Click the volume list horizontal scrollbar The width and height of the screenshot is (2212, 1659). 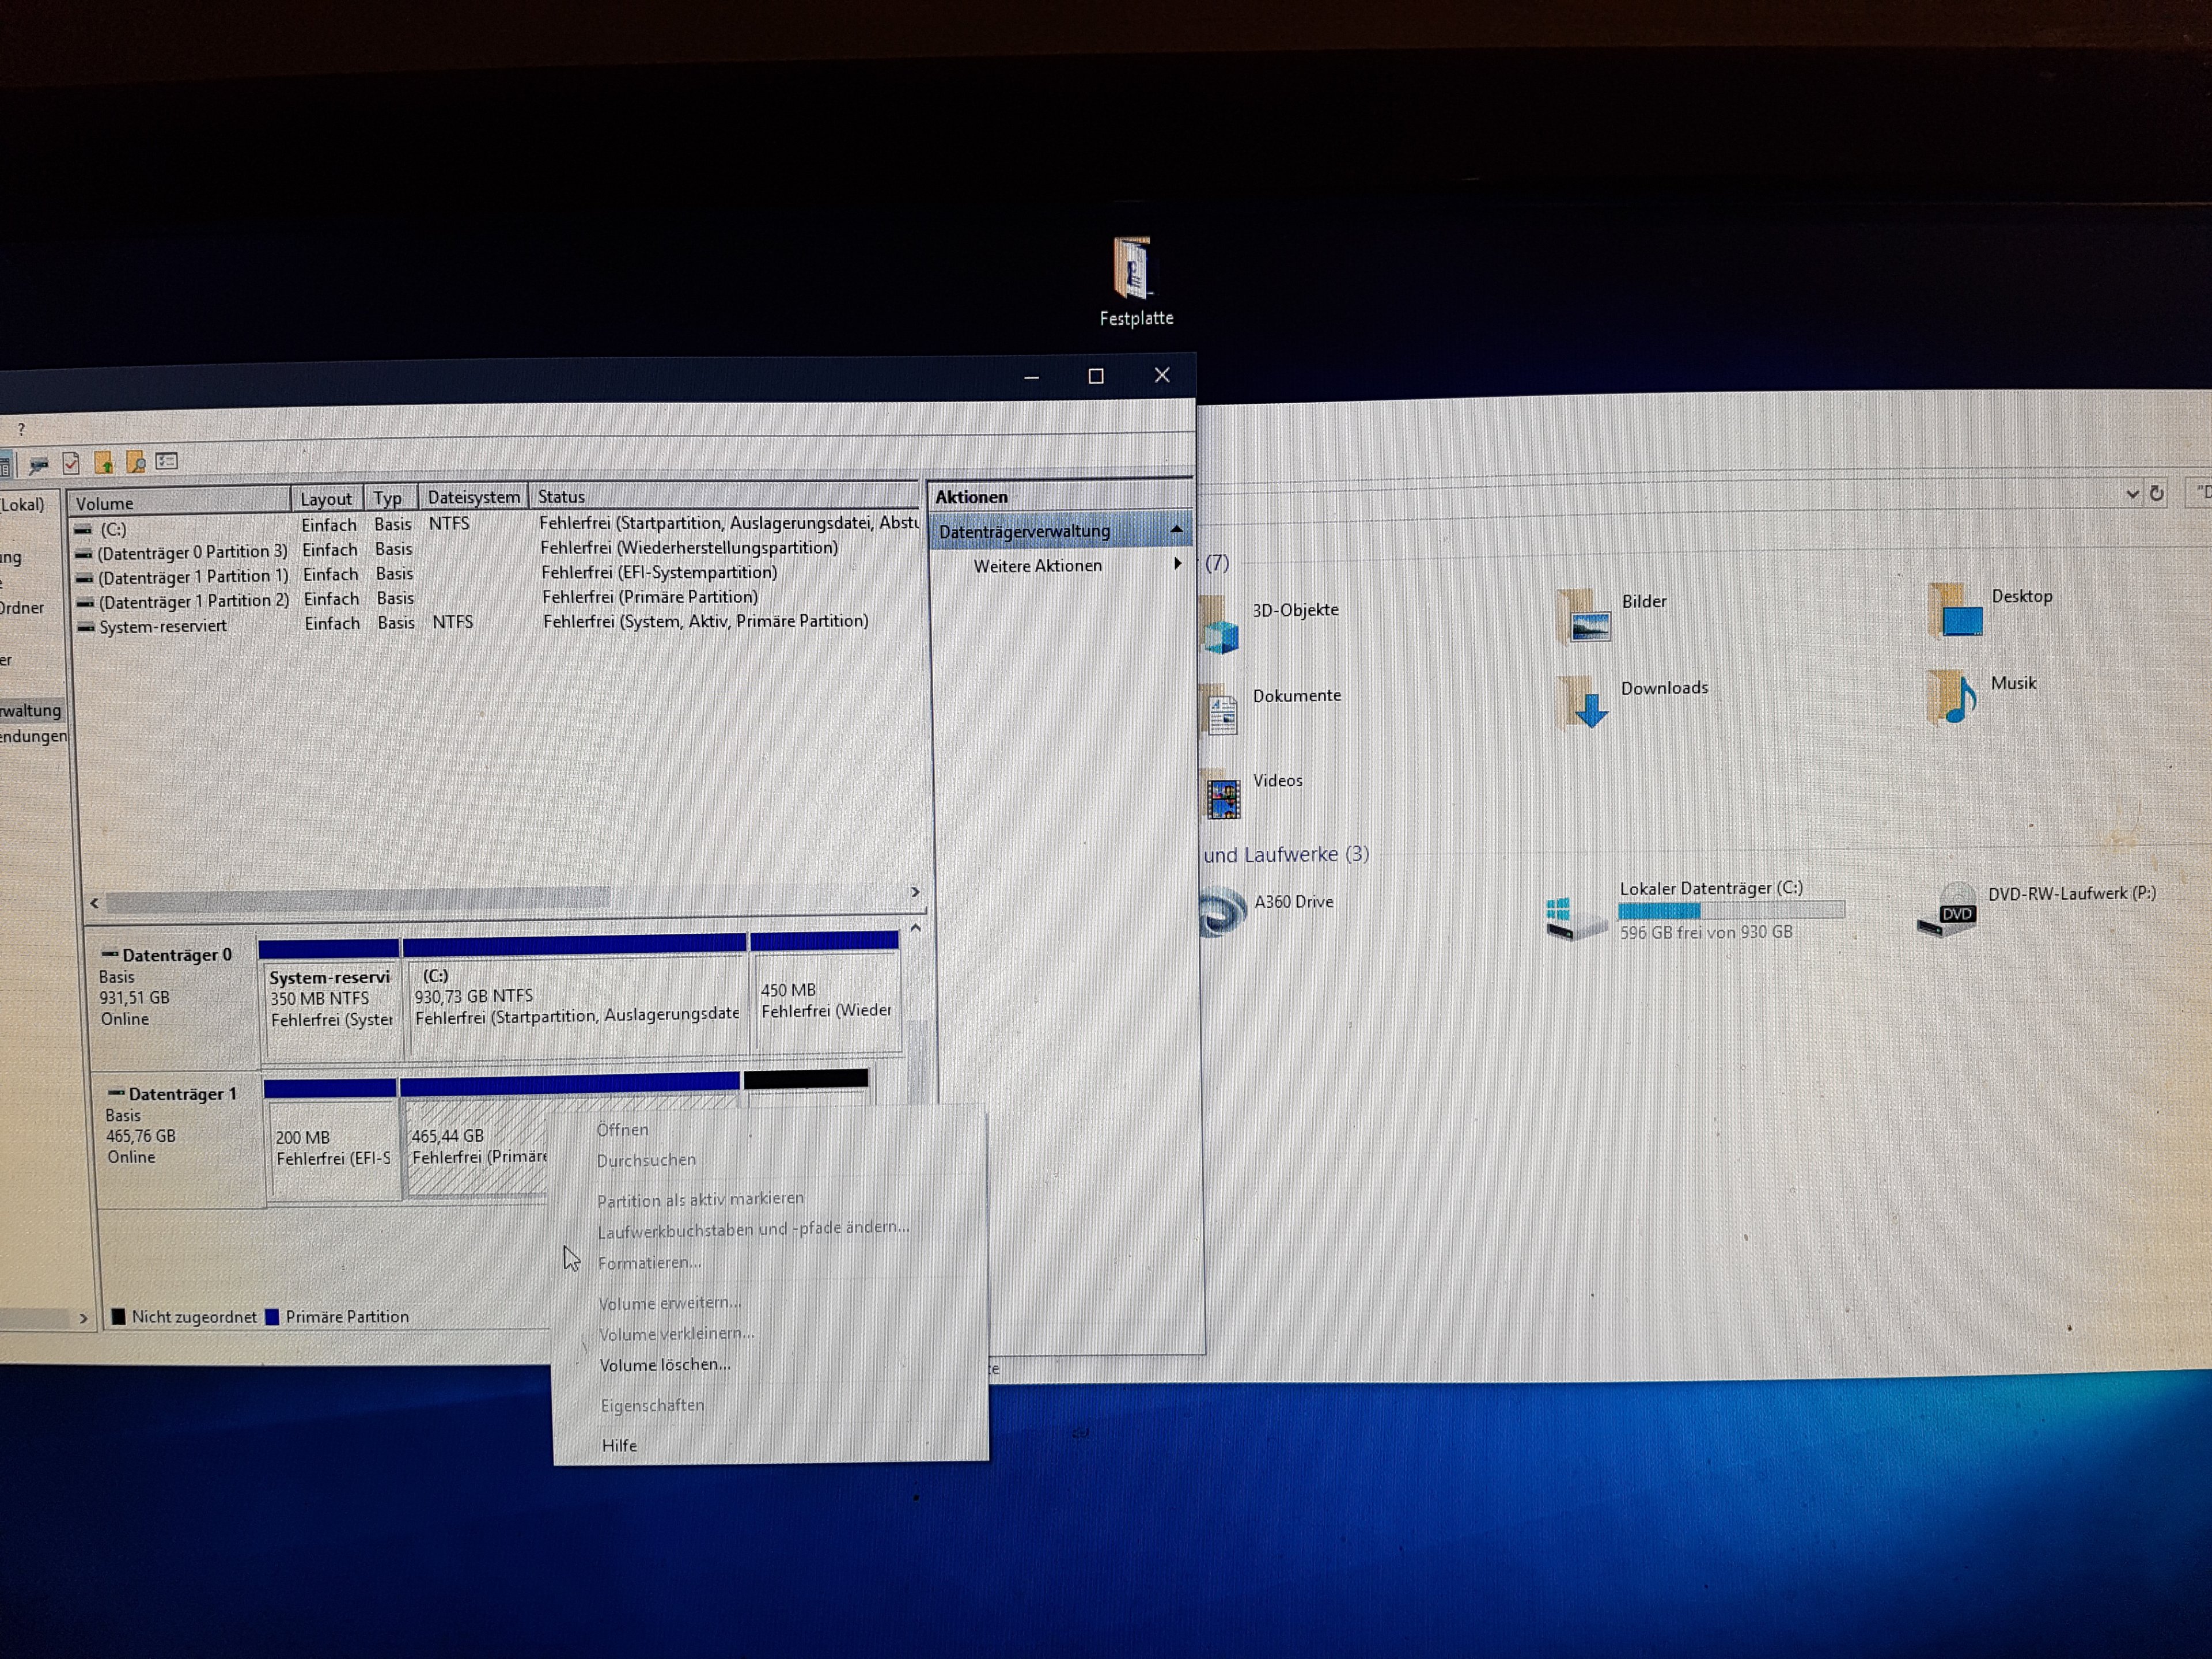pos(357,899)
